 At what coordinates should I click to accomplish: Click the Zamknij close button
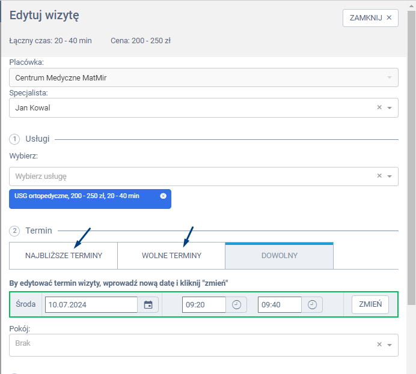pos(370,18)
